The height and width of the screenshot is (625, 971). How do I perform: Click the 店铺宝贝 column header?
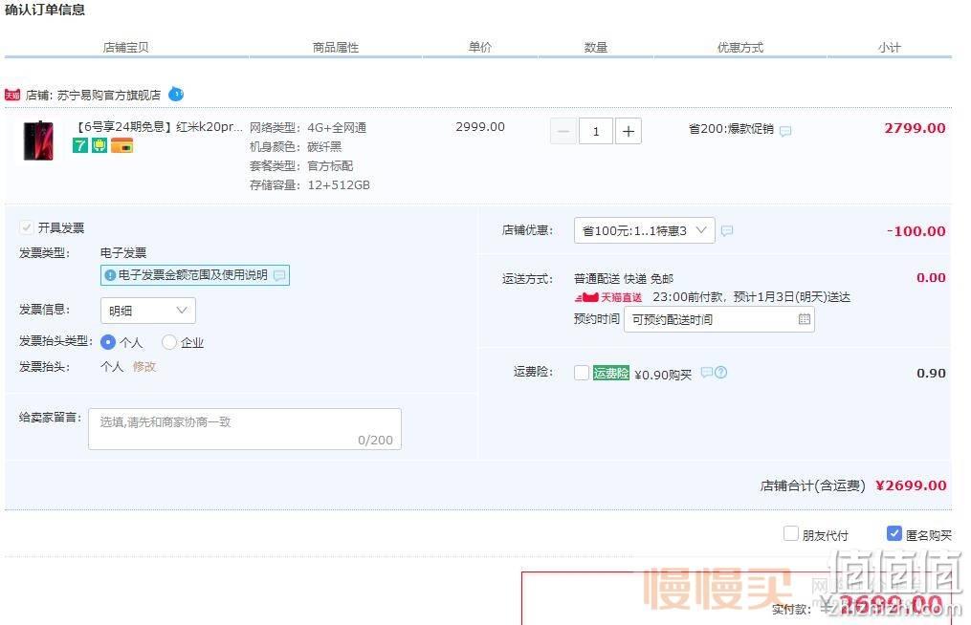point(125,48)
